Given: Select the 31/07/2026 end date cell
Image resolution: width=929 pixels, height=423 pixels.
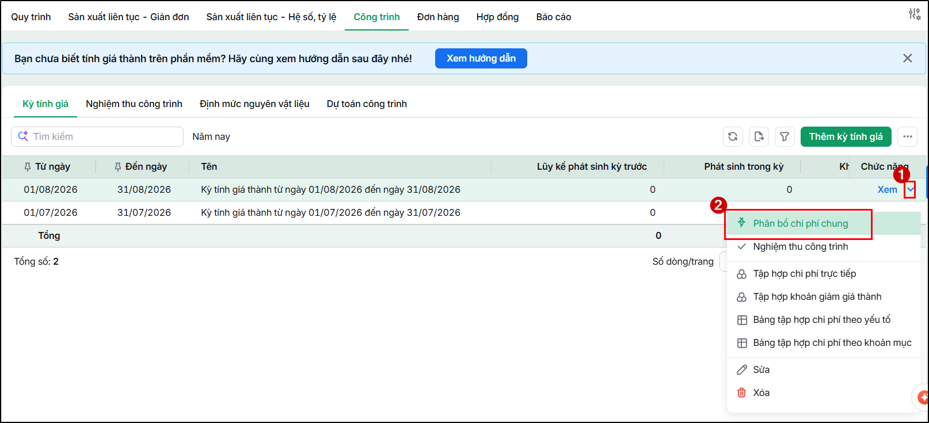Looking at the screenshot, I should [144, 212].
